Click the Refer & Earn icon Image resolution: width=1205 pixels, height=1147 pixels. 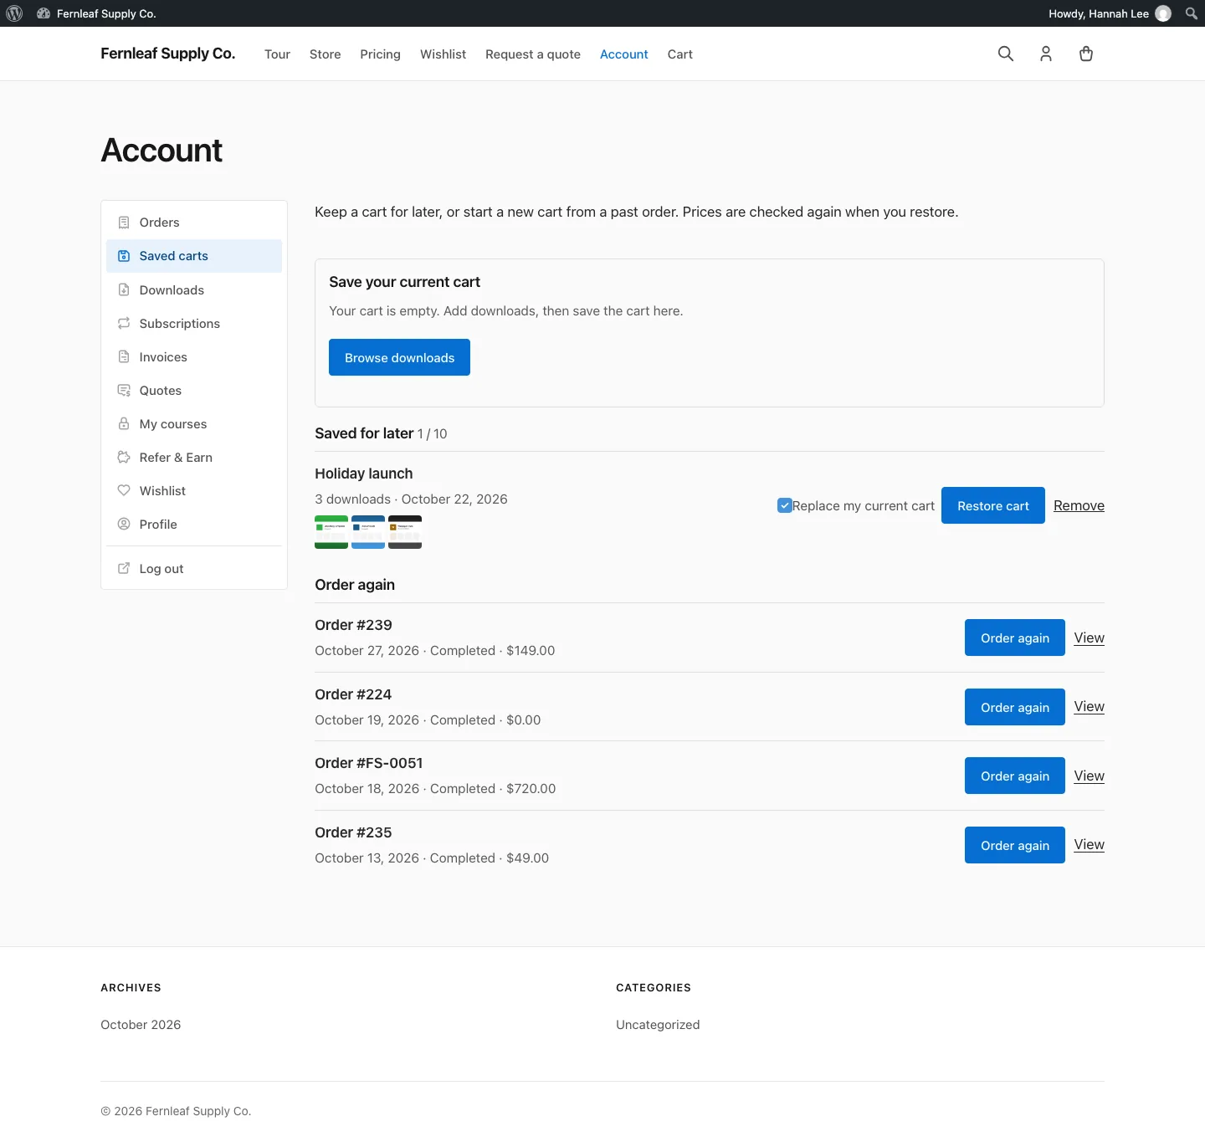point(124,458)
